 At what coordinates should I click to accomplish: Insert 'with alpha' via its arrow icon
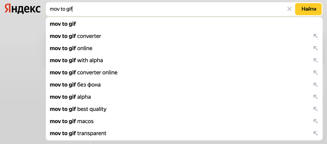click(316, 60)
